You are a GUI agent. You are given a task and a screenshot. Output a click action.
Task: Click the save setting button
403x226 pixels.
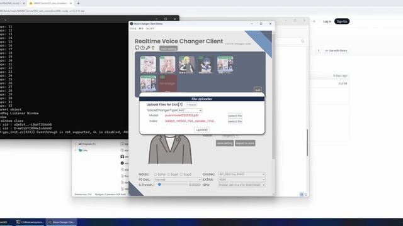tap(225, 143)
